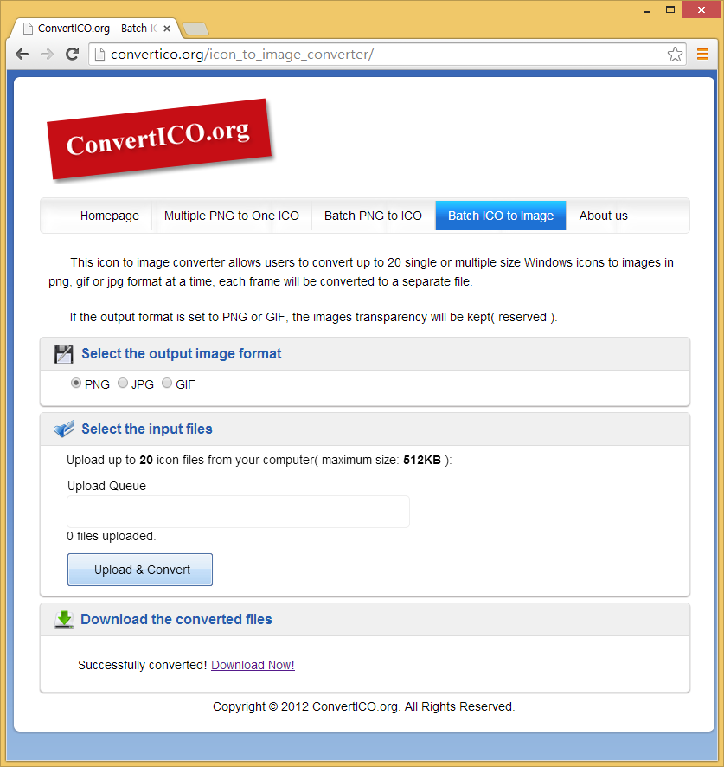Click the blue checkmark input files icon
Image resolution: width=724 pixels, height=767 pixels.
64,429
